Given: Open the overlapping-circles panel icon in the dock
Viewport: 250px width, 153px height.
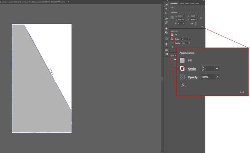Looking at the screenshot, I should pos(166,33).
